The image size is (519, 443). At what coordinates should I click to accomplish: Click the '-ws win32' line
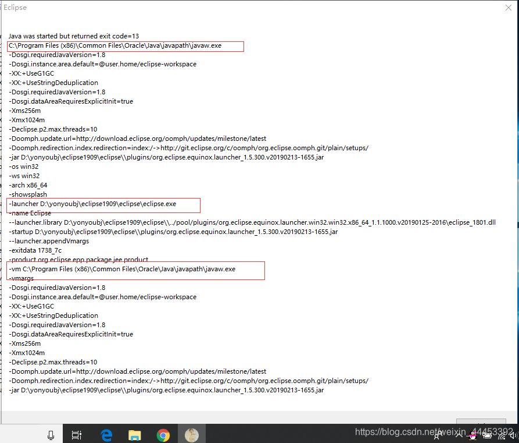coord(24,176)
